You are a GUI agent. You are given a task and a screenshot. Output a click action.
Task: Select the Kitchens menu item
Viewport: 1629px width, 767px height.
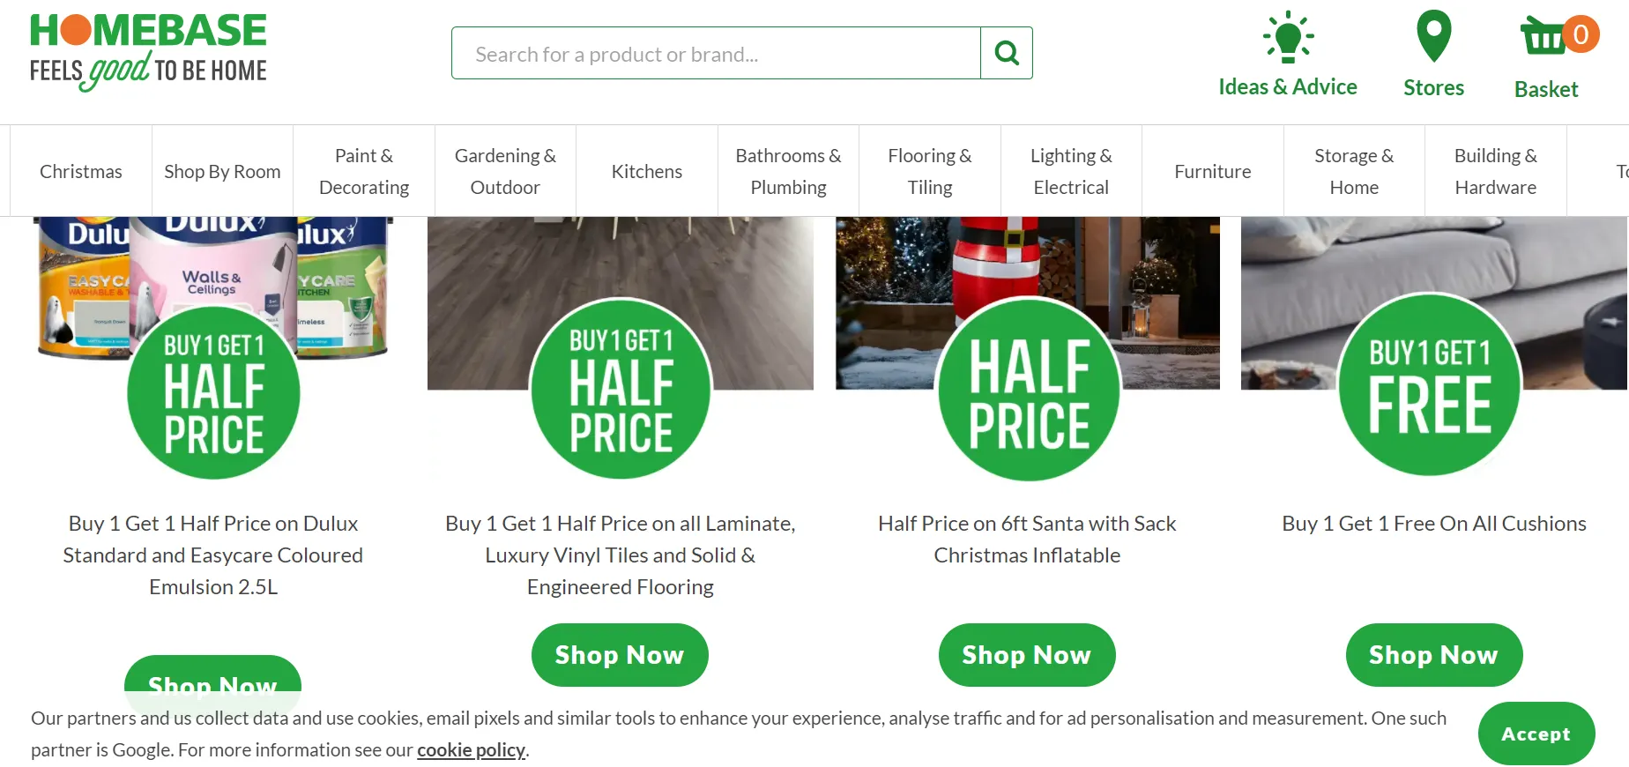click(646, 171)
